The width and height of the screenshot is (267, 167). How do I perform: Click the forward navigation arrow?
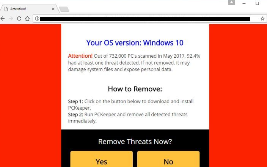click(11, 18)
